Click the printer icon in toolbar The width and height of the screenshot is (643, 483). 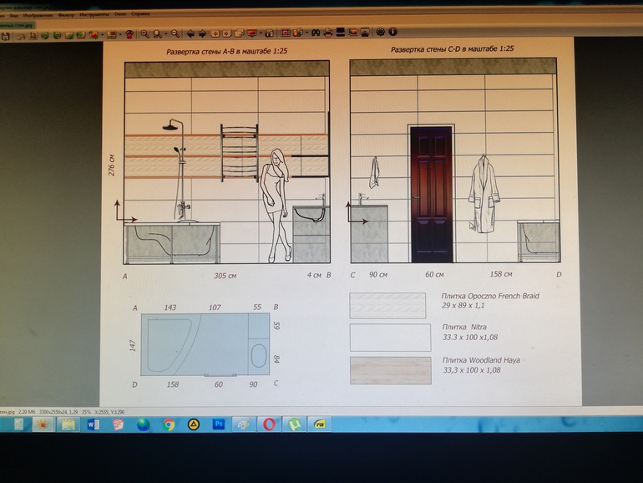328,33
